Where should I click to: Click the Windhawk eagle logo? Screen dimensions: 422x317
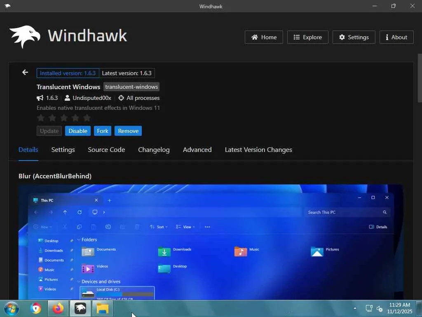click(x=25, y=37)
